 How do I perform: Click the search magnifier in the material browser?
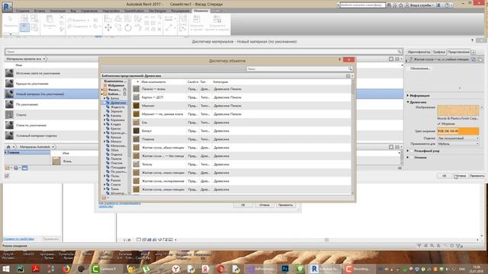point(399,51)
